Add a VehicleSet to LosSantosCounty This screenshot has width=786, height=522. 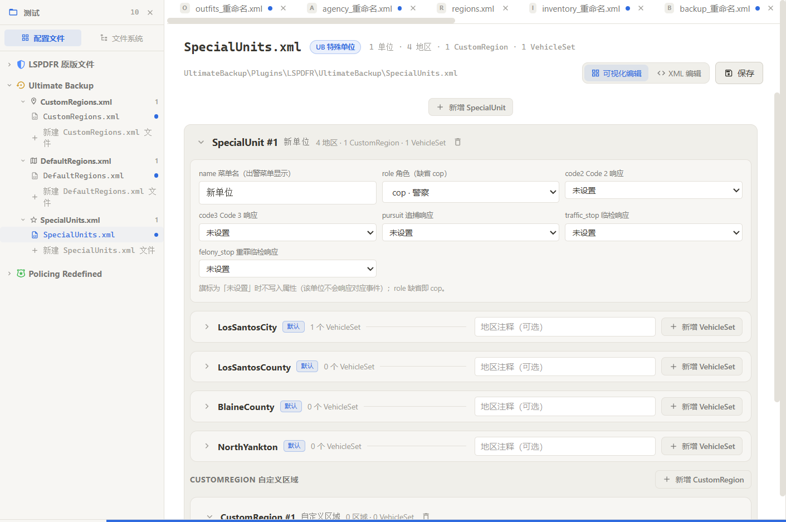pyautogui.click(x=702, y=367)
